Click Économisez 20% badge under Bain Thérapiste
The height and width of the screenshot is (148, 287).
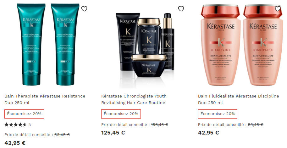[24, 114]
